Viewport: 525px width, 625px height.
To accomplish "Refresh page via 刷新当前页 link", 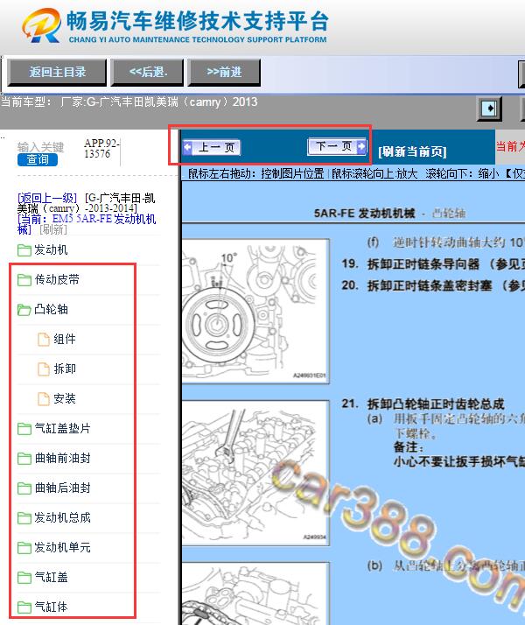I will pyautogui.click(x=412, y=151).
